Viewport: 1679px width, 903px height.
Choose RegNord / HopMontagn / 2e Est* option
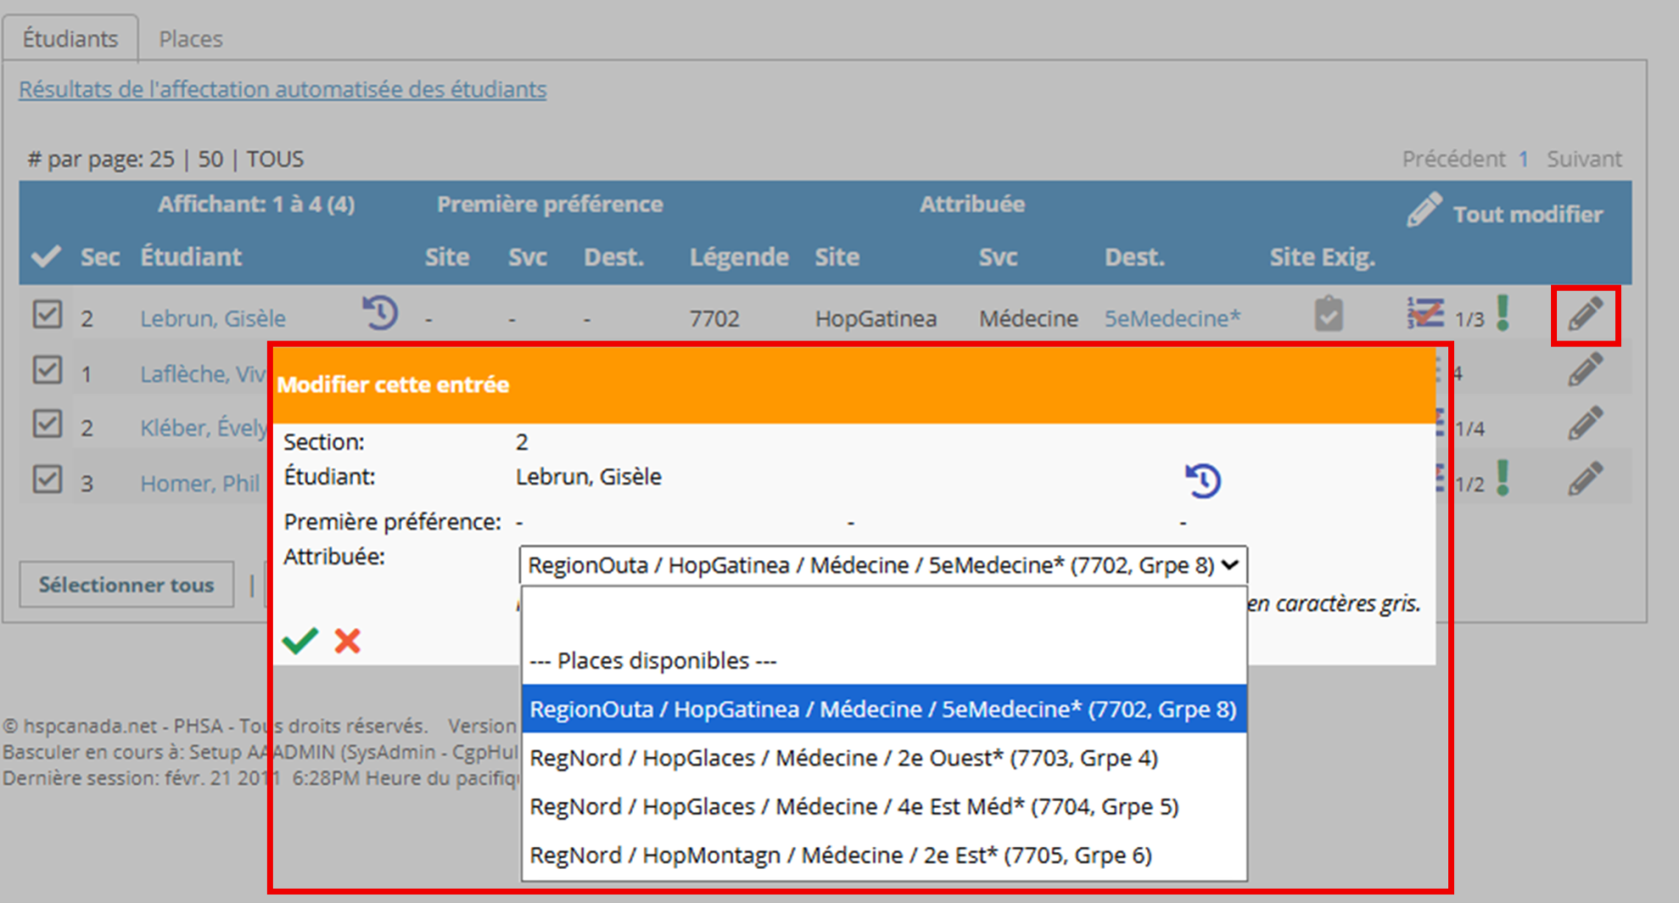point(839,854)
